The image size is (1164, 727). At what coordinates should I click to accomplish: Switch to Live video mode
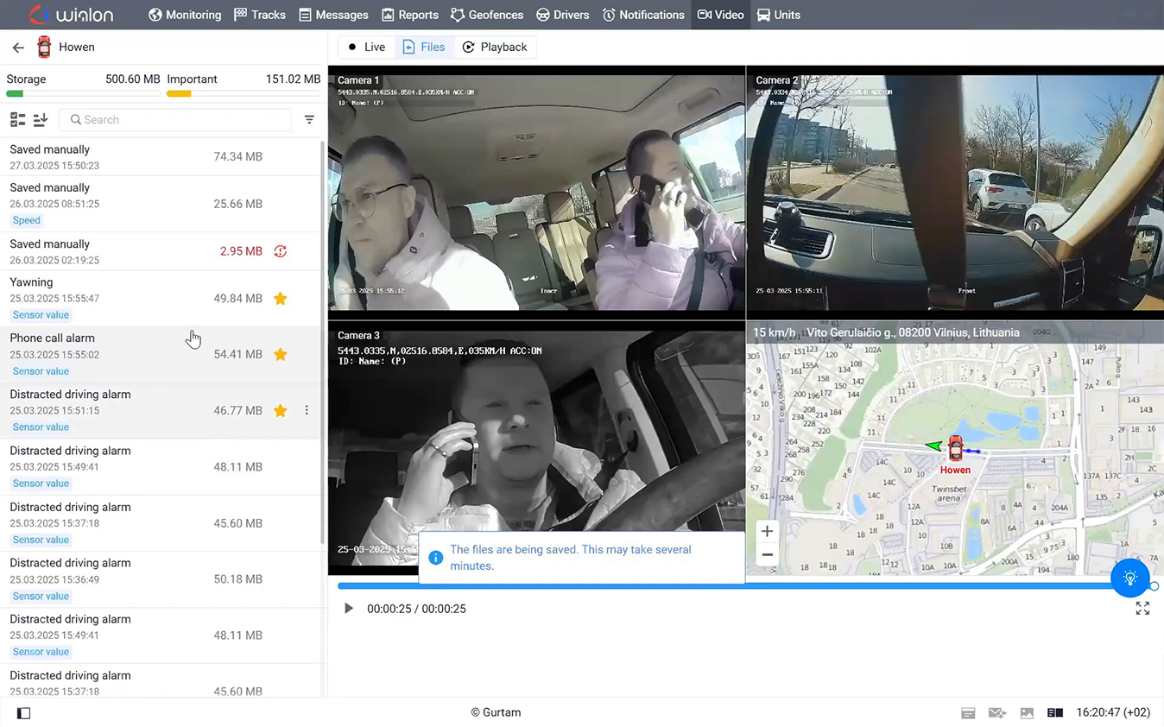(x=366, y=47)
